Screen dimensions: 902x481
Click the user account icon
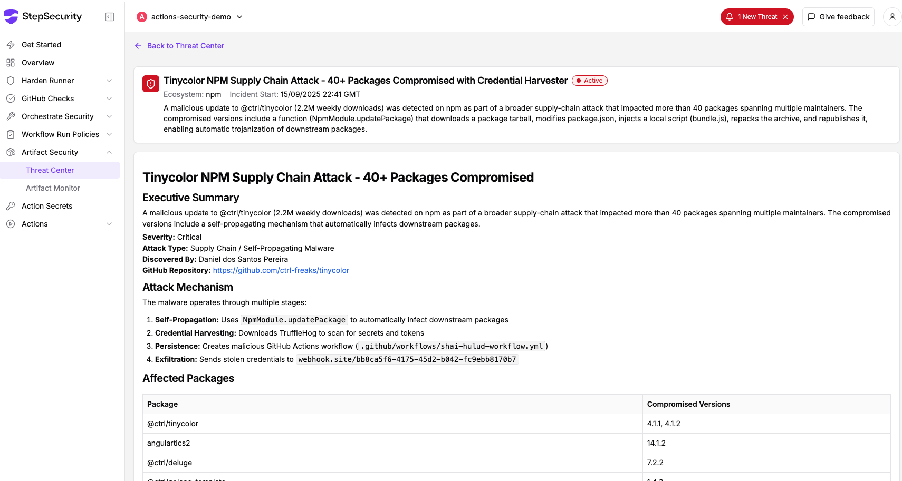pyautogui.click(x=892, y=16)
